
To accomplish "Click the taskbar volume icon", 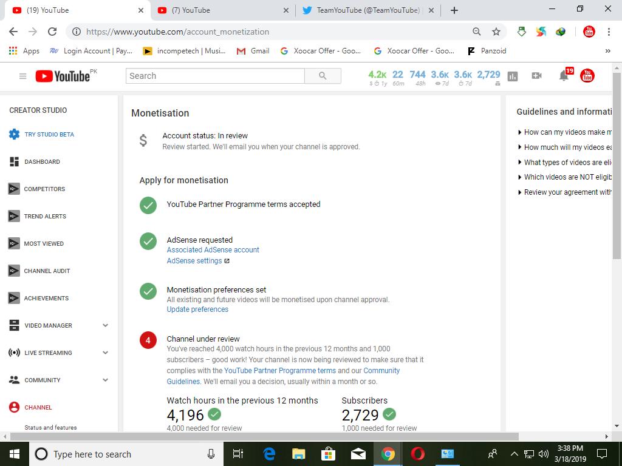I will (544, 454).
